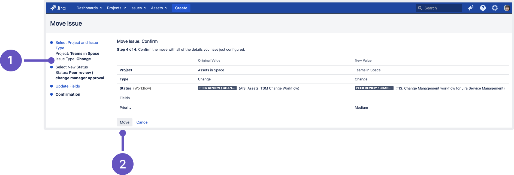Image resolution: width=514 pixels, height=175 pixels.
Task: Open the Assets menu
Action: coord(159,8)
